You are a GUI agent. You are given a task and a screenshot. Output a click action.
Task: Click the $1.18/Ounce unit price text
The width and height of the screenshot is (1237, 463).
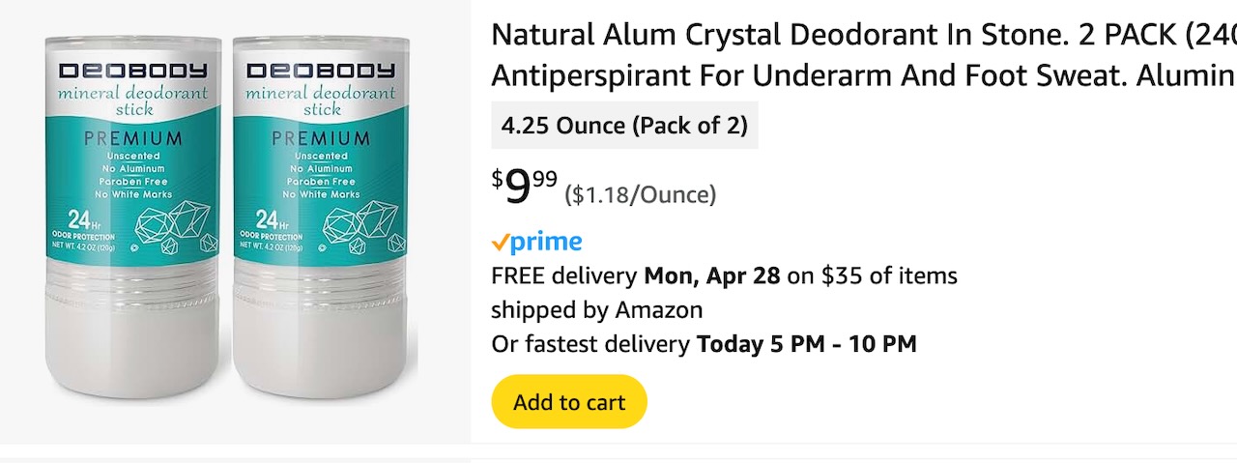[x=641, y=195]
